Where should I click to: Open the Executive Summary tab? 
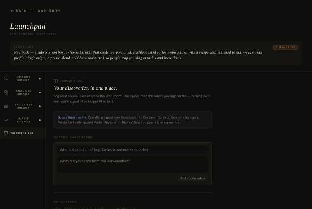click(x=22, y=92)
